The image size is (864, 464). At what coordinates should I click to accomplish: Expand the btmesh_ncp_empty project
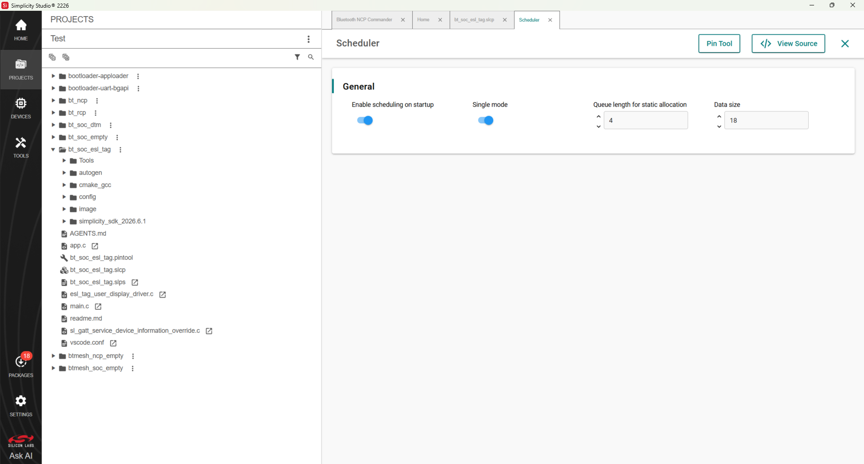[53, 356]
